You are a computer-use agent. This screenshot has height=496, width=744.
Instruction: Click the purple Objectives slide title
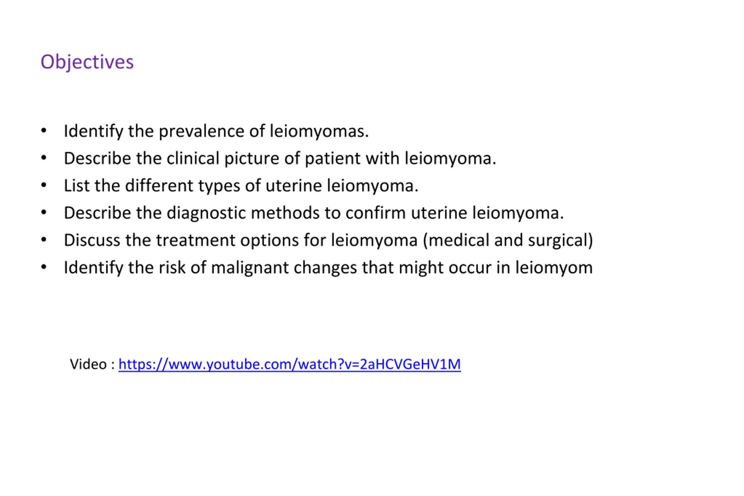pyautogui.click(x=87, y=62)
